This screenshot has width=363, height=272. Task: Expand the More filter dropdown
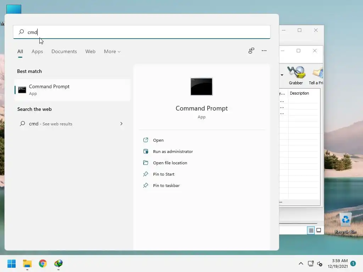[x=112, y=51]
